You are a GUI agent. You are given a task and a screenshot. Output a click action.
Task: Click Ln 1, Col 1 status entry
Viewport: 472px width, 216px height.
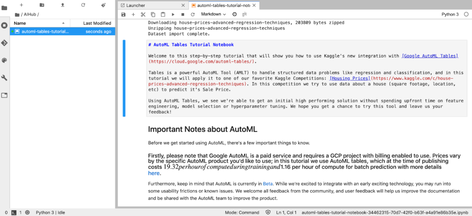pyautogui.click(x=286, y=213)
